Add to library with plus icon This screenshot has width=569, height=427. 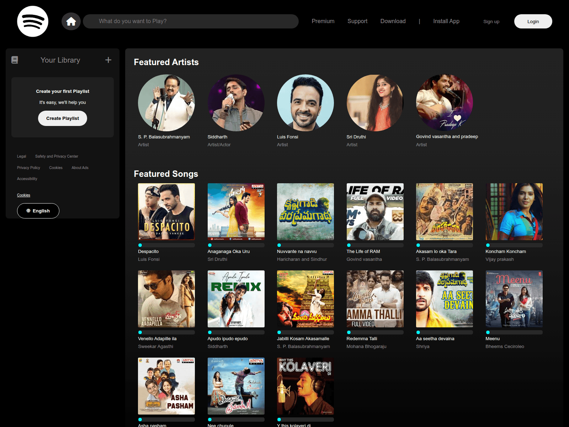(x=108, y=60)
